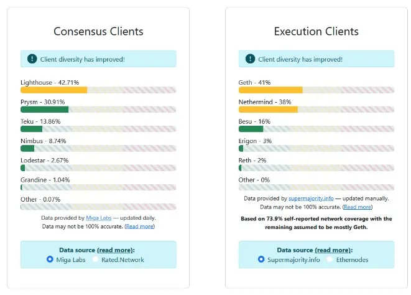This screenshot has width=411, height=295.
Task: Open Read more under Execution accuracy note
Action: tap(358, 206)
